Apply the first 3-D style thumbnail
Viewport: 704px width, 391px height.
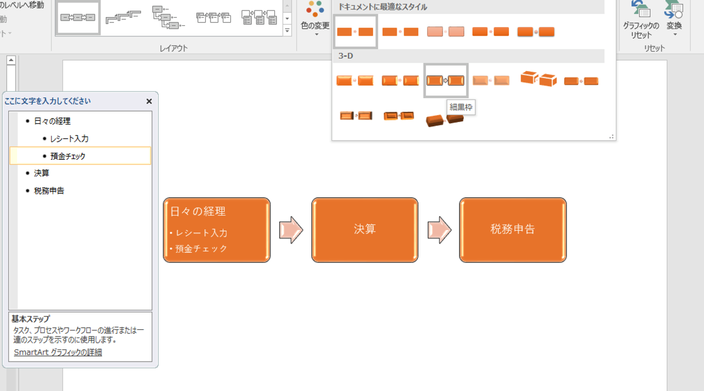point(355,80)
